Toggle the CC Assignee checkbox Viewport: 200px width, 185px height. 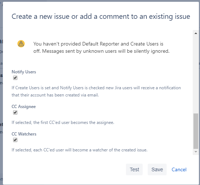pos(15,112)
